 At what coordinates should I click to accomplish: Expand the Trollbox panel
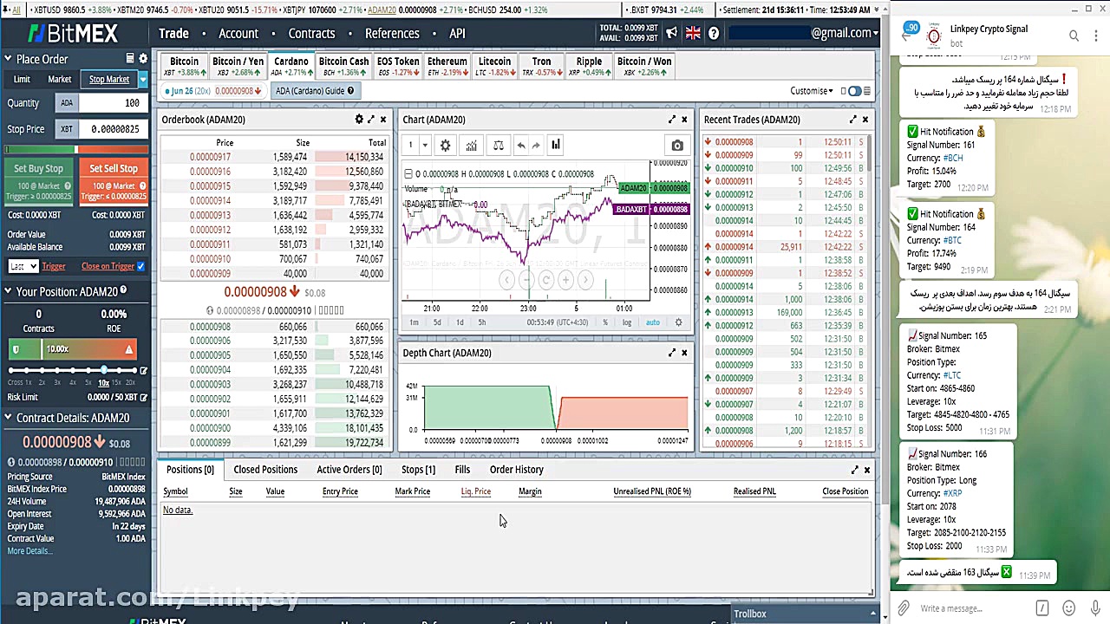pos(873,614)
